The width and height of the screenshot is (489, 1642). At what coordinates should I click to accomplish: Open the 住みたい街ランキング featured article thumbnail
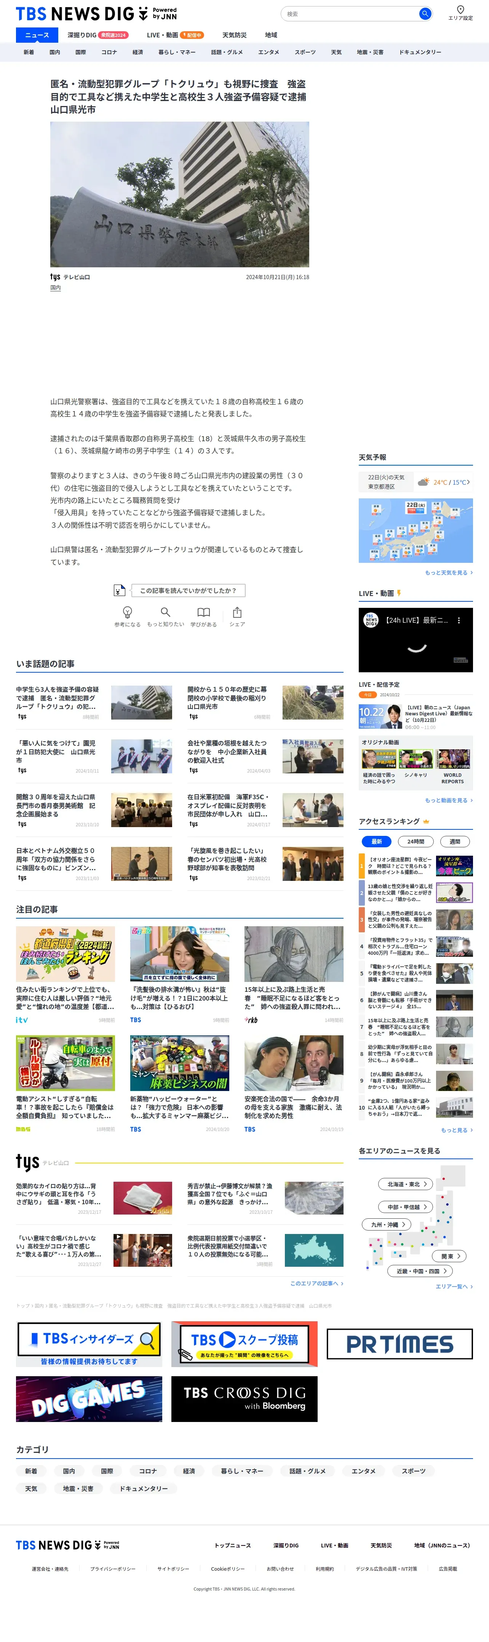[66, 954]
